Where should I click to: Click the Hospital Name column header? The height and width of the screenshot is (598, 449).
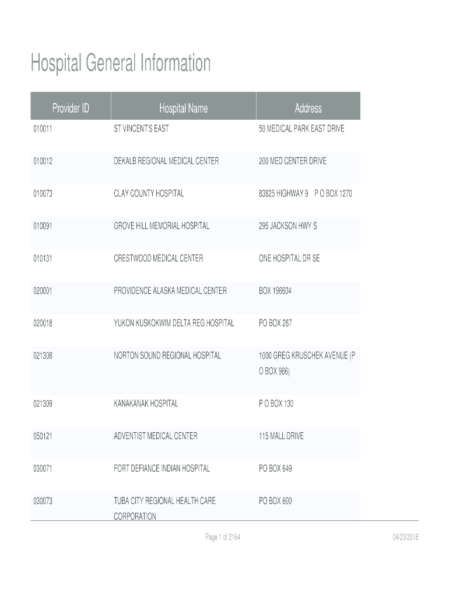click(183, 108)
